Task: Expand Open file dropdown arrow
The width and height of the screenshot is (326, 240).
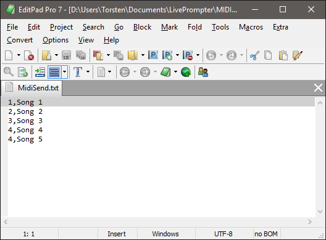Action: [56, 55]
